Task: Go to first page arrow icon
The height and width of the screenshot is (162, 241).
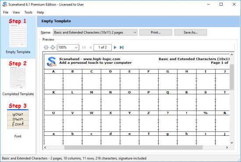Action: click(84, 48)
